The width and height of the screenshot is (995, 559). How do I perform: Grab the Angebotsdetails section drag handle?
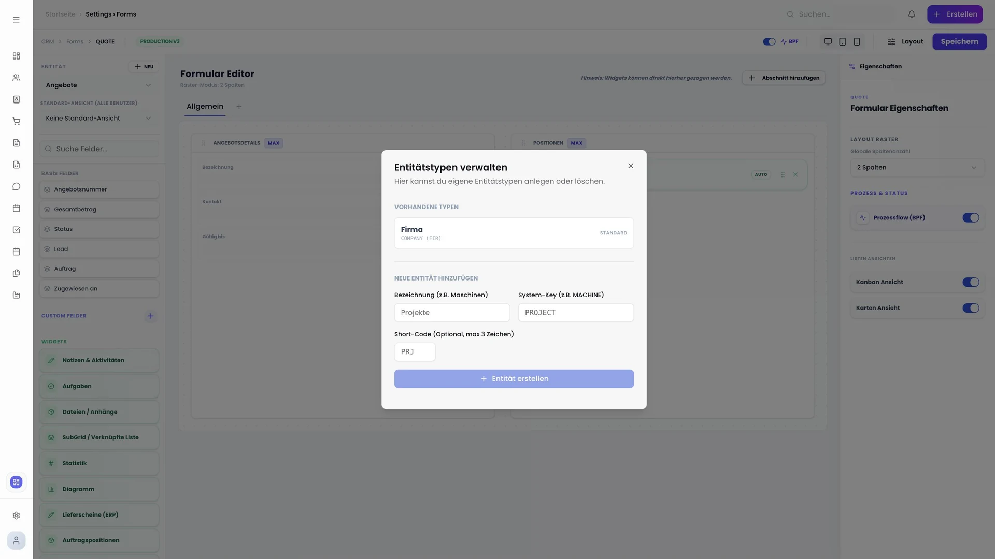click(x=203, y=143)
